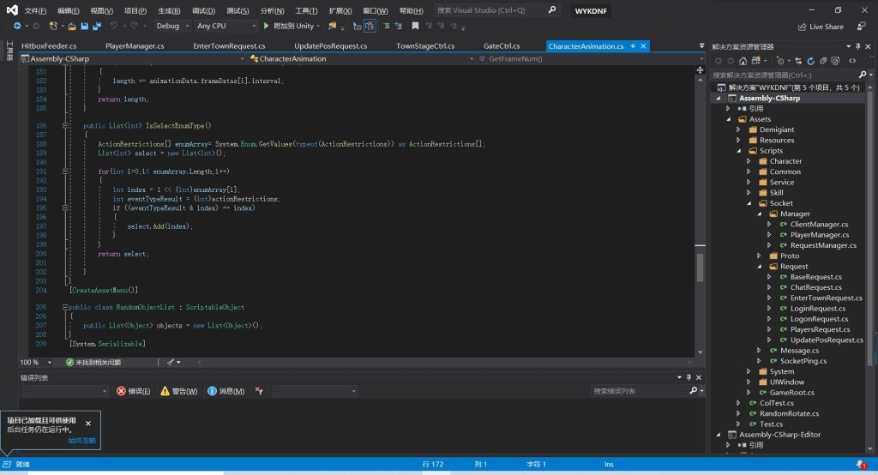The image size is (878, 475).
Task: Click the bookmark icon in toolbar
Action: click(x=415, y=26)
